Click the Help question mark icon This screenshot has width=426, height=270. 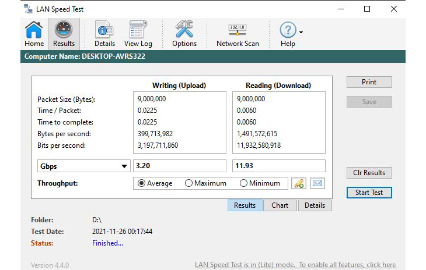(288, 30)
